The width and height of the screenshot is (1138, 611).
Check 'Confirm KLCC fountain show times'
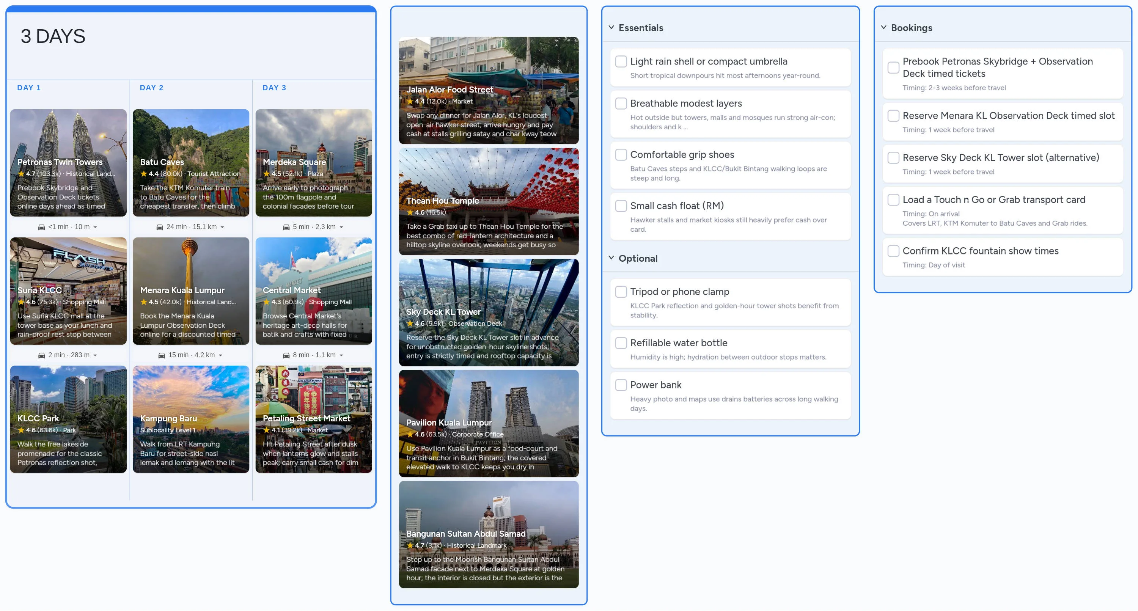pyautogui.click(x=893, y=251)
